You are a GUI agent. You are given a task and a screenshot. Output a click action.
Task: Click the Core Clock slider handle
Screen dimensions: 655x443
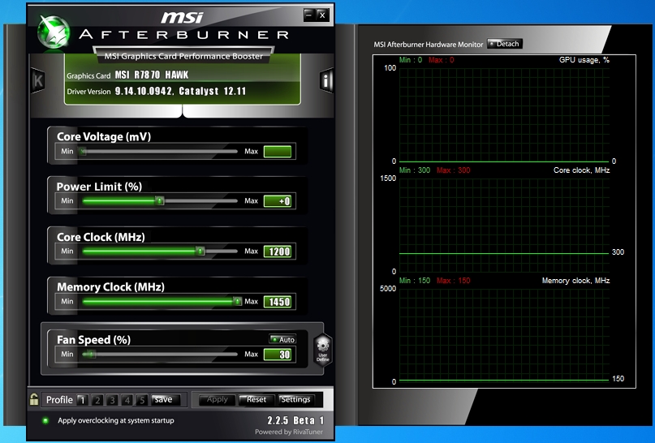(200, 251)
